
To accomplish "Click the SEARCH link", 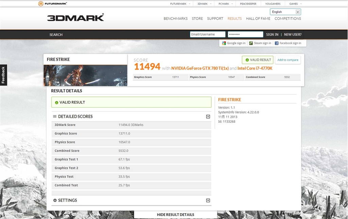I will [56, 35].
